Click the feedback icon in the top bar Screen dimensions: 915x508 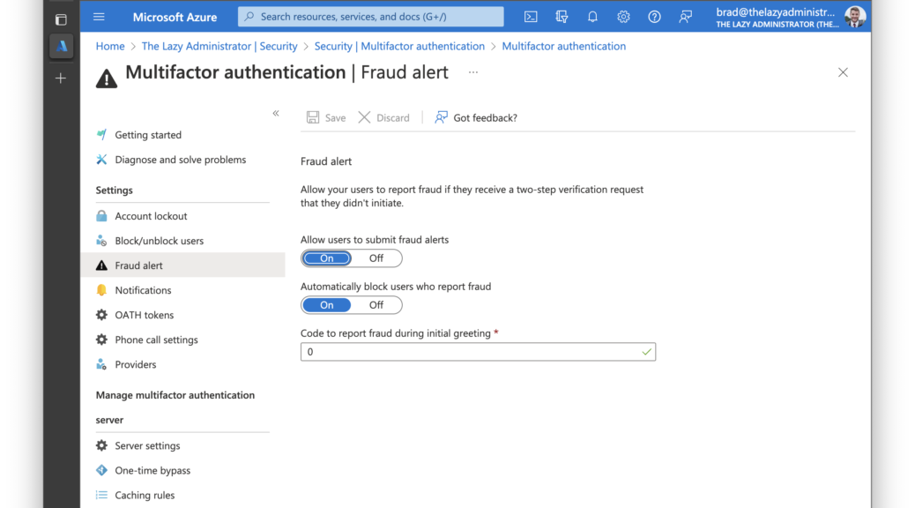pyautogui.click(x=685, y=17)
